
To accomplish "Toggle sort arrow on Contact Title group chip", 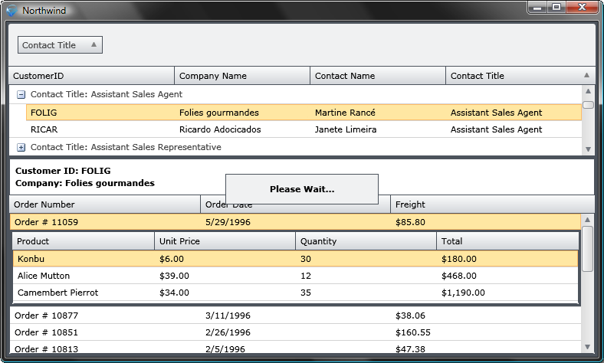I will (x=94, y=44).
